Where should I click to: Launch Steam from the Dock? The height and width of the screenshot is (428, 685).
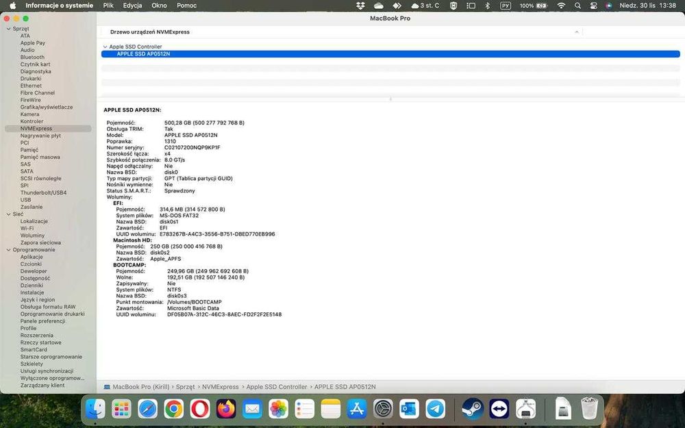pyautogui.click(x=473, y=410)
